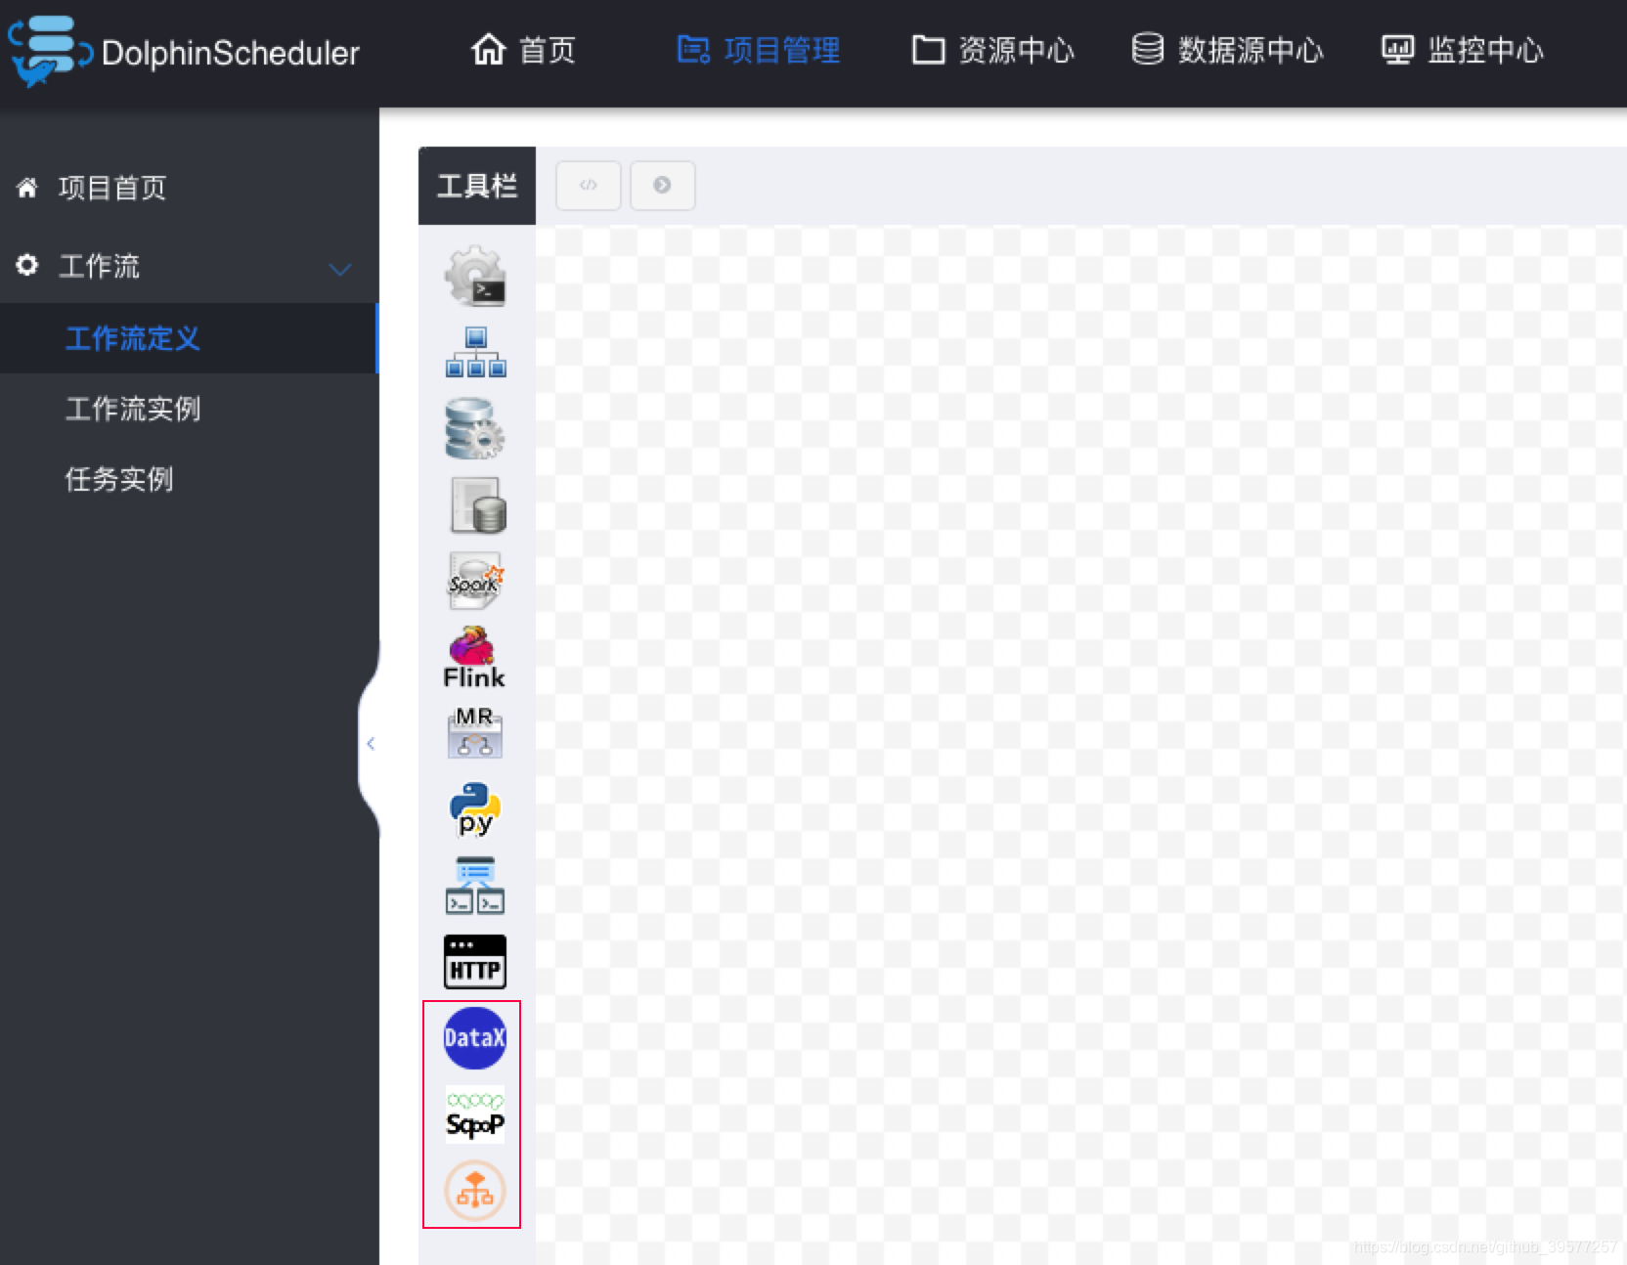Select the Sqoop task icon
Viewport: 1627px width, 1265px height.
tap(474, 1114)
